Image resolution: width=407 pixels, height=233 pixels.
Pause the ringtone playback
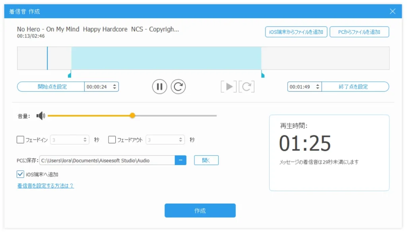click(159, 86)
